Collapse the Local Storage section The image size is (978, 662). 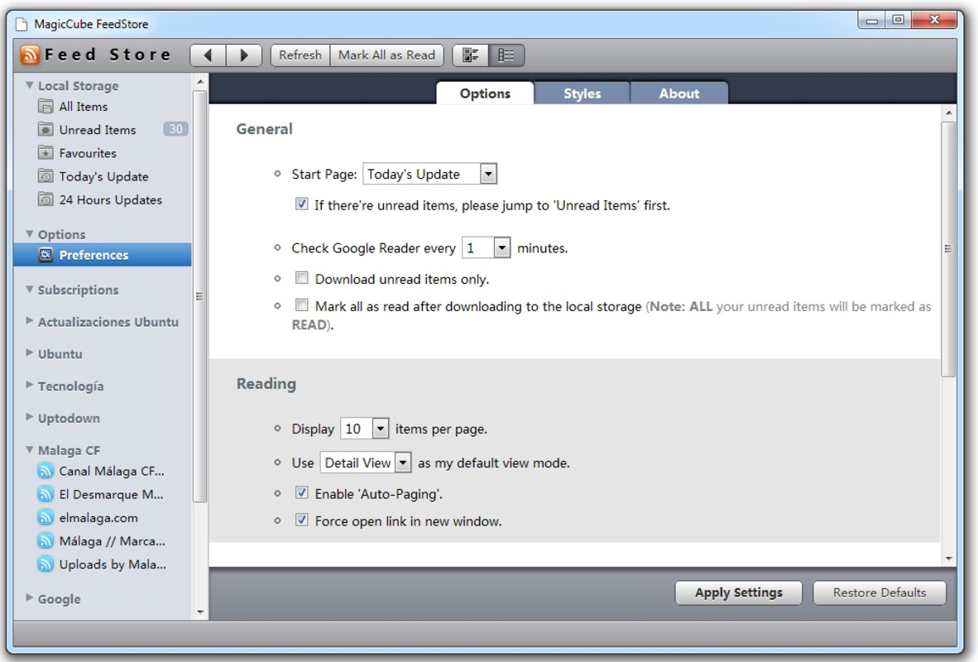tap(29, 85)
